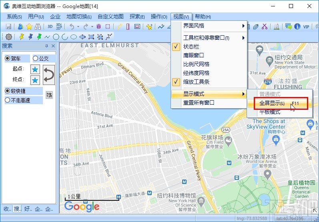This screenshot has height=222, width=319.
Task: Select the arc drawing tool
Action: click(65, 37)
